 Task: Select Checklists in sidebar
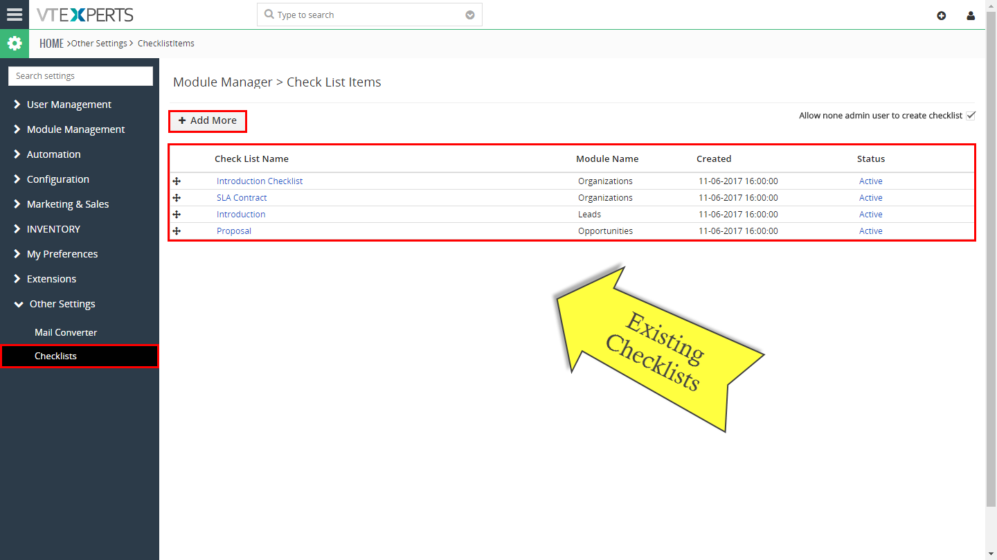click(x=80, y=356)
